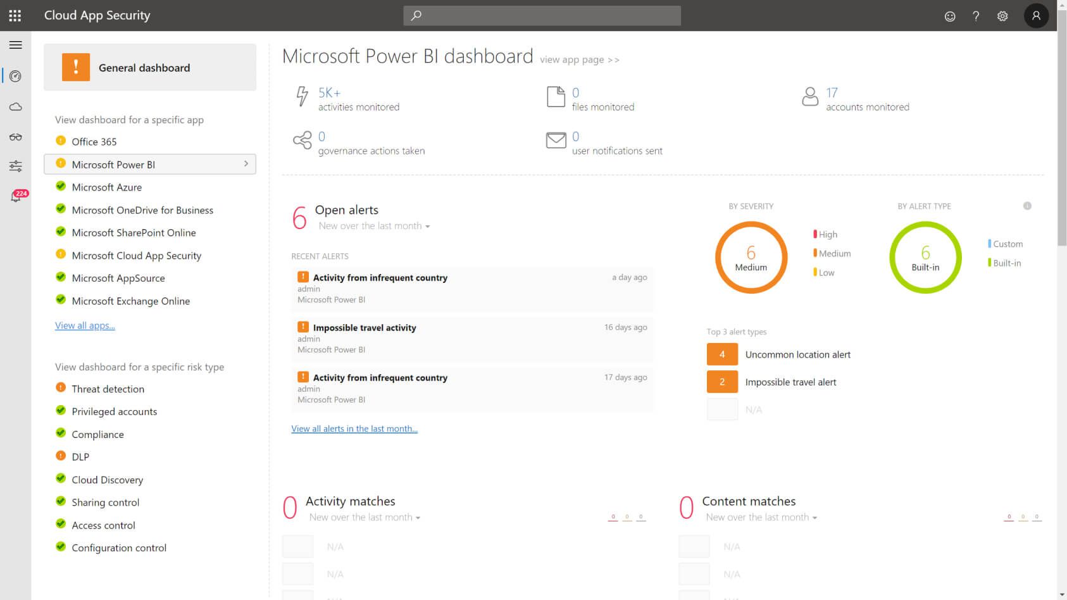Open Sharing control risk dashboard
Viewport: 1067px width, 600px height.
coord(106,503)
